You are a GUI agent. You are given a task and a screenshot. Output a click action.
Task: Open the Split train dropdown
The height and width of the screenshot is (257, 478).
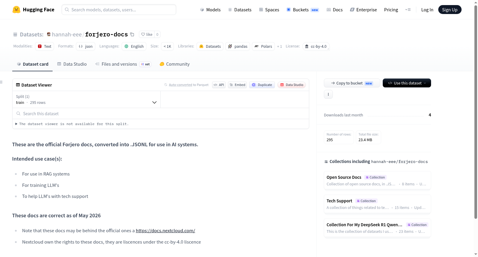click(x=86, y=99)
